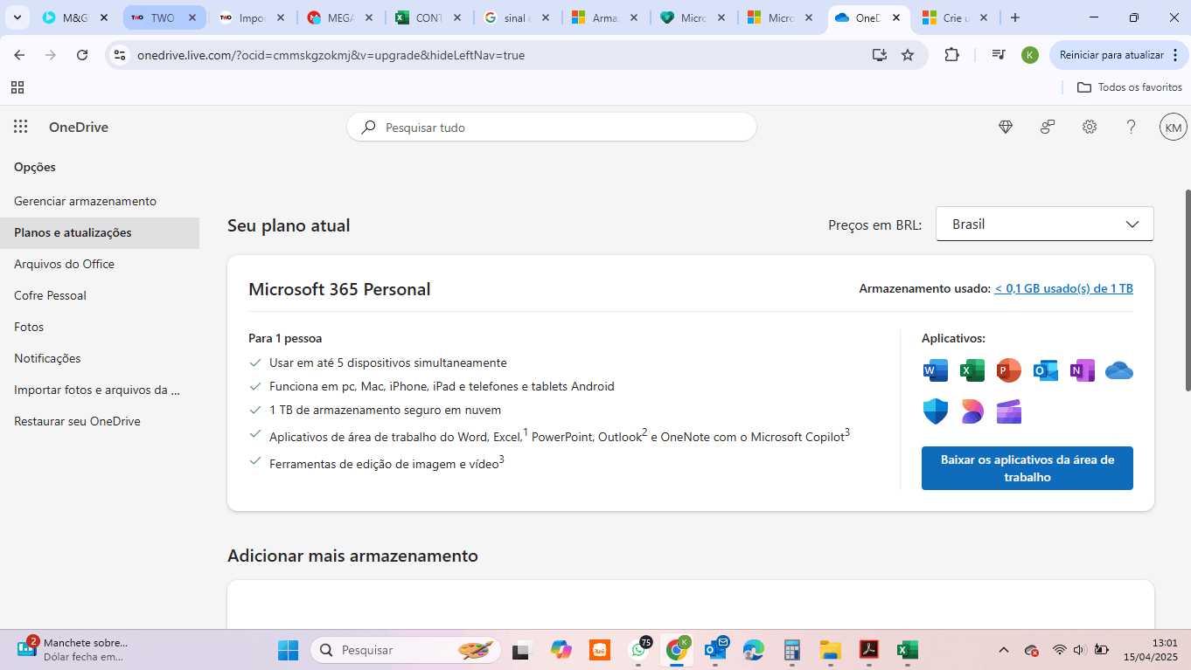Viewport: 1191px width, 670px height.
Task: Click the Excel icon under Aplicativos
Action: click(x=972, y=370)
